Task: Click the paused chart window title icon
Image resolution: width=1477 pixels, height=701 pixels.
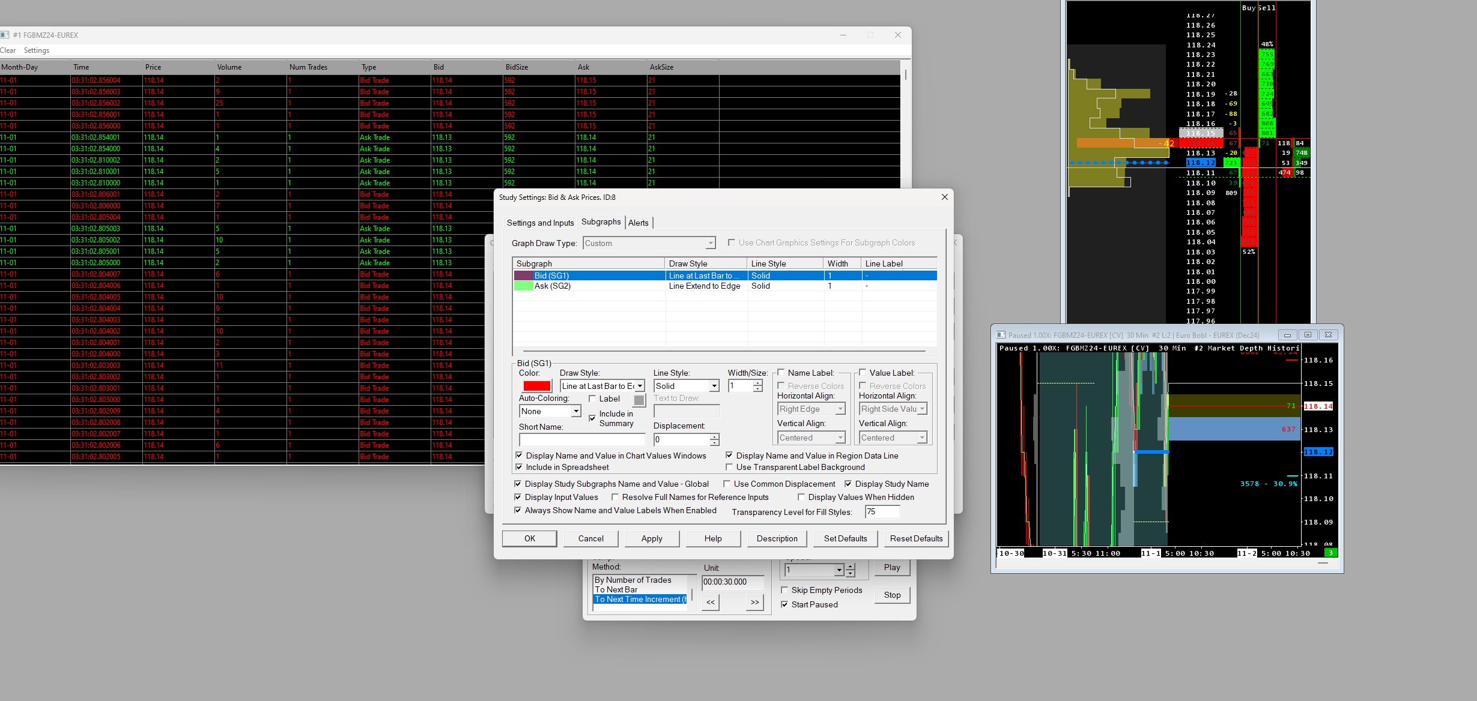Action: (x=1001, y=335)
